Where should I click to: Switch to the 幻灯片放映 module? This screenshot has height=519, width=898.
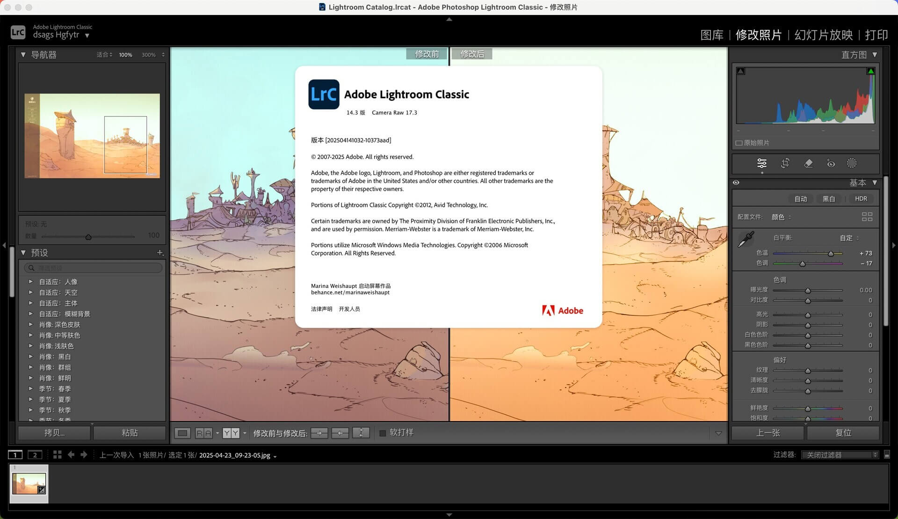click(x=824, y=35)
